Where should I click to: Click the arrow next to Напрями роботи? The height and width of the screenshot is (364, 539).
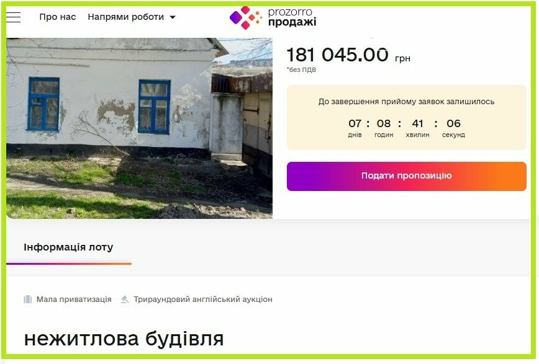point(173,17)
